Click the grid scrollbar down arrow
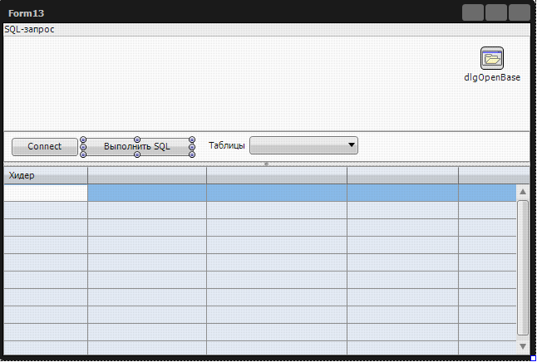This screenshot has height=362, width=537. 523,346
